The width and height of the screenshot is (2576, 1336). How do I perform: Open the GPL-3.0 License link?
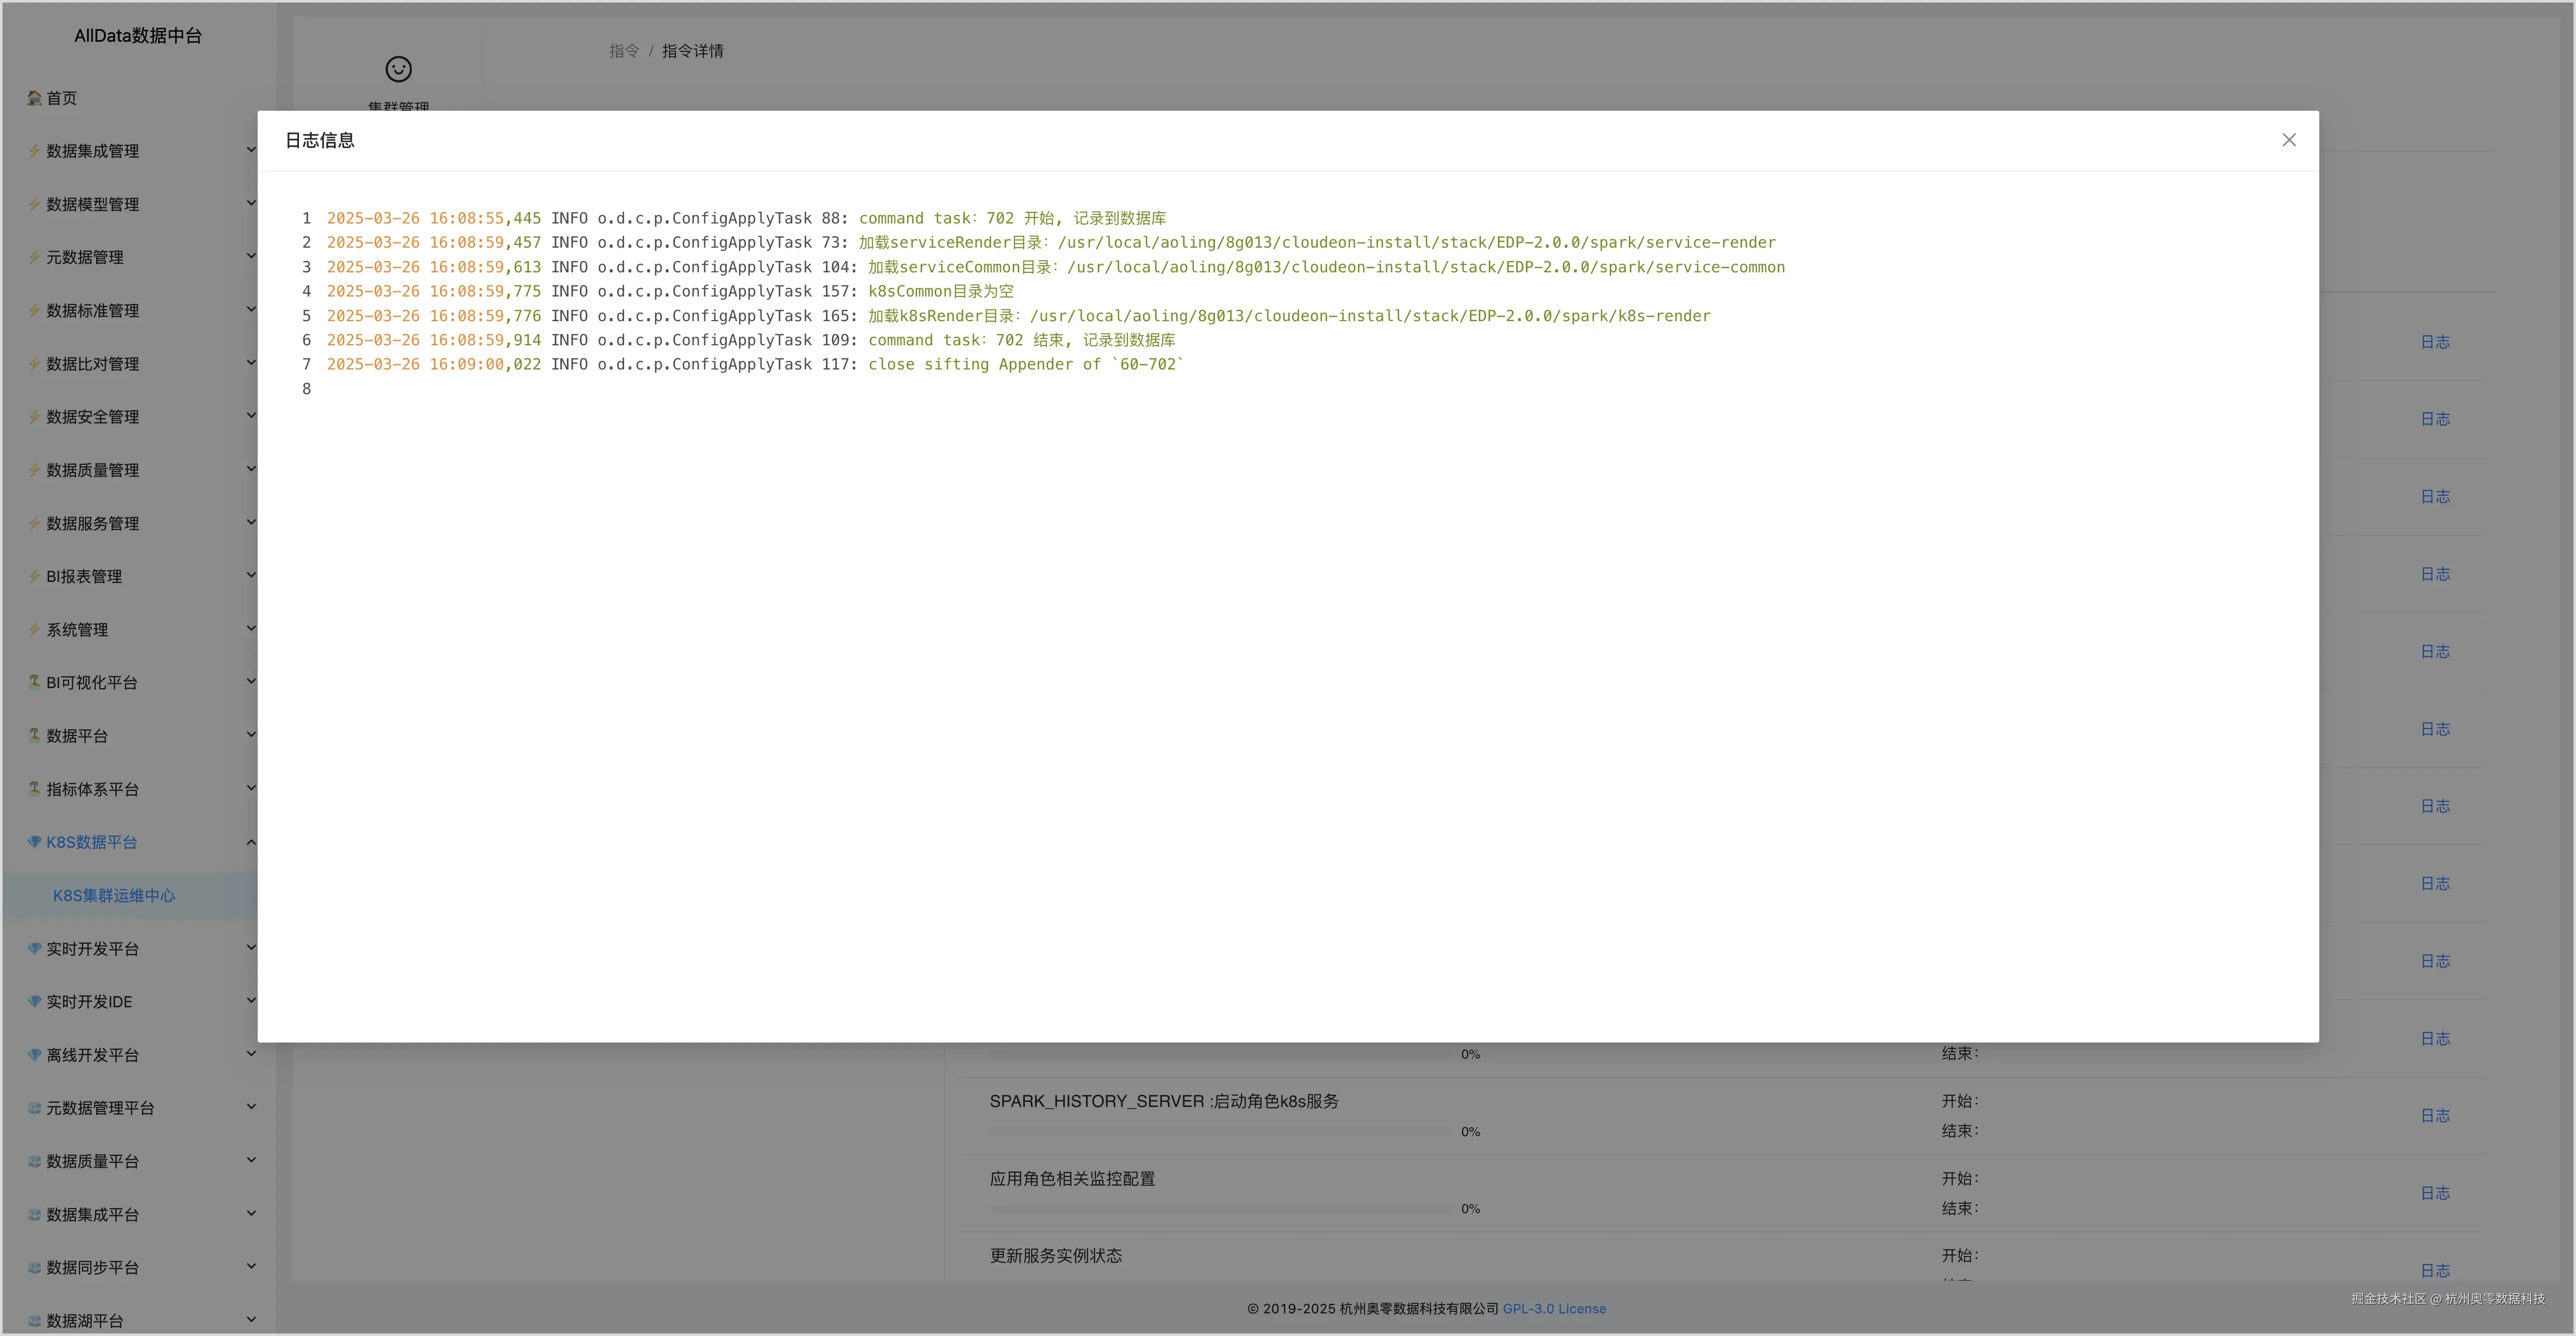tap(1554, 1309)
